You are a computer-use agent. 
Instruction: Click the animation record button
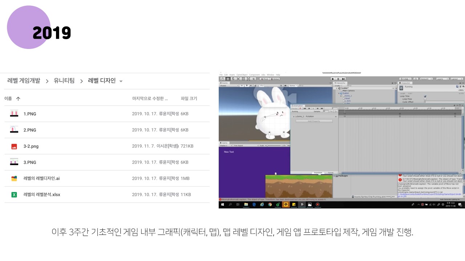click(x=300, y=108)
